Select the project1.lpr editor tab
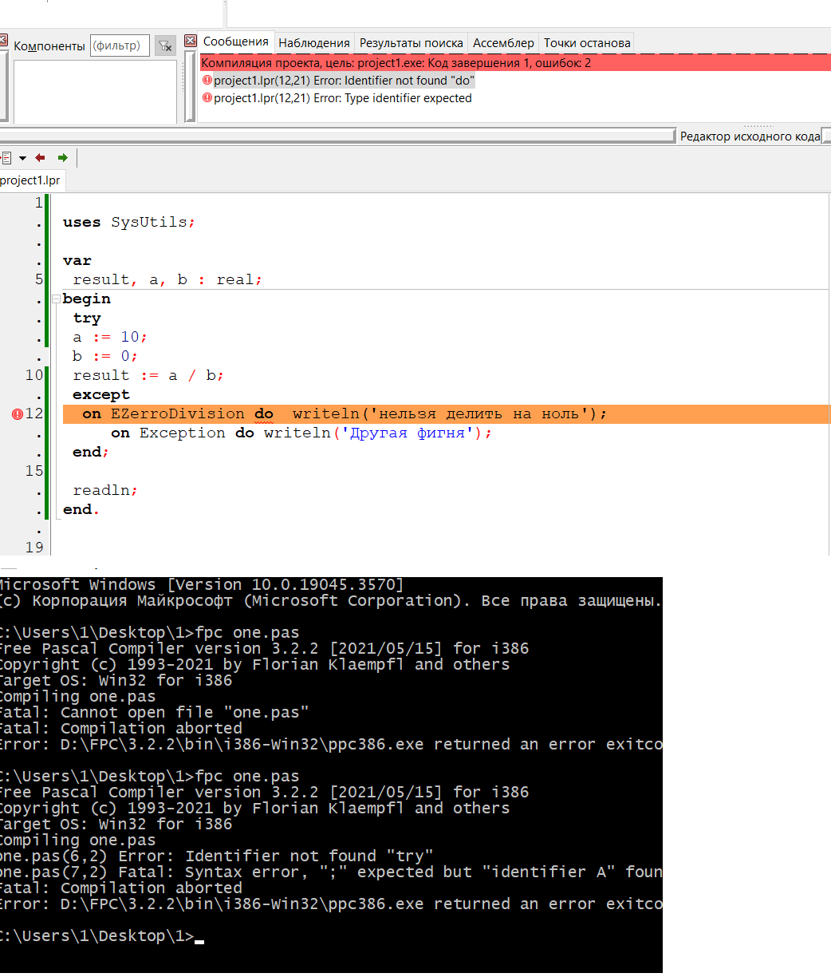This screenshot has width=831, height=977. pyautogui.click(x=30, y=180)
